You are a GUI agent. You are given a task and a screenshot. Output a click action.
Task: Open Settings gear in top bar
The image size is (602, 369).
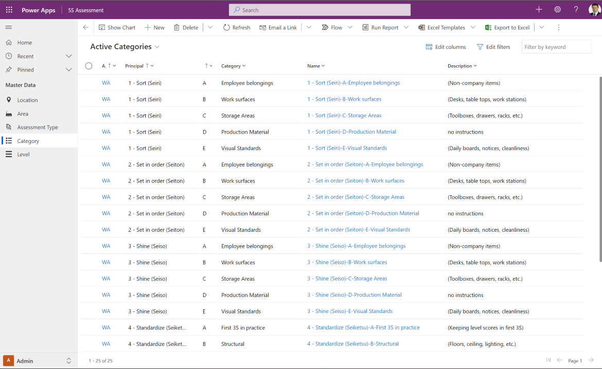coord(557,10)
